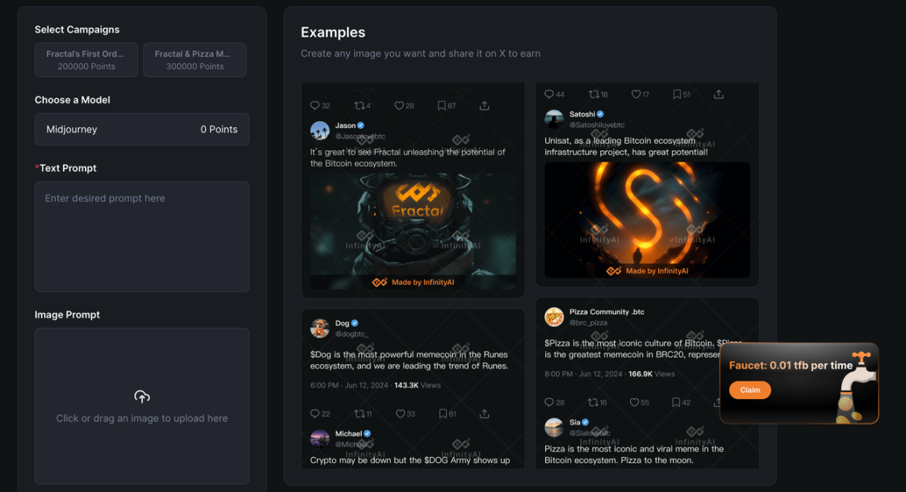Click the Dog account name link
The image size is (906, 492).
pyautogui.click(x=342, y=323)
